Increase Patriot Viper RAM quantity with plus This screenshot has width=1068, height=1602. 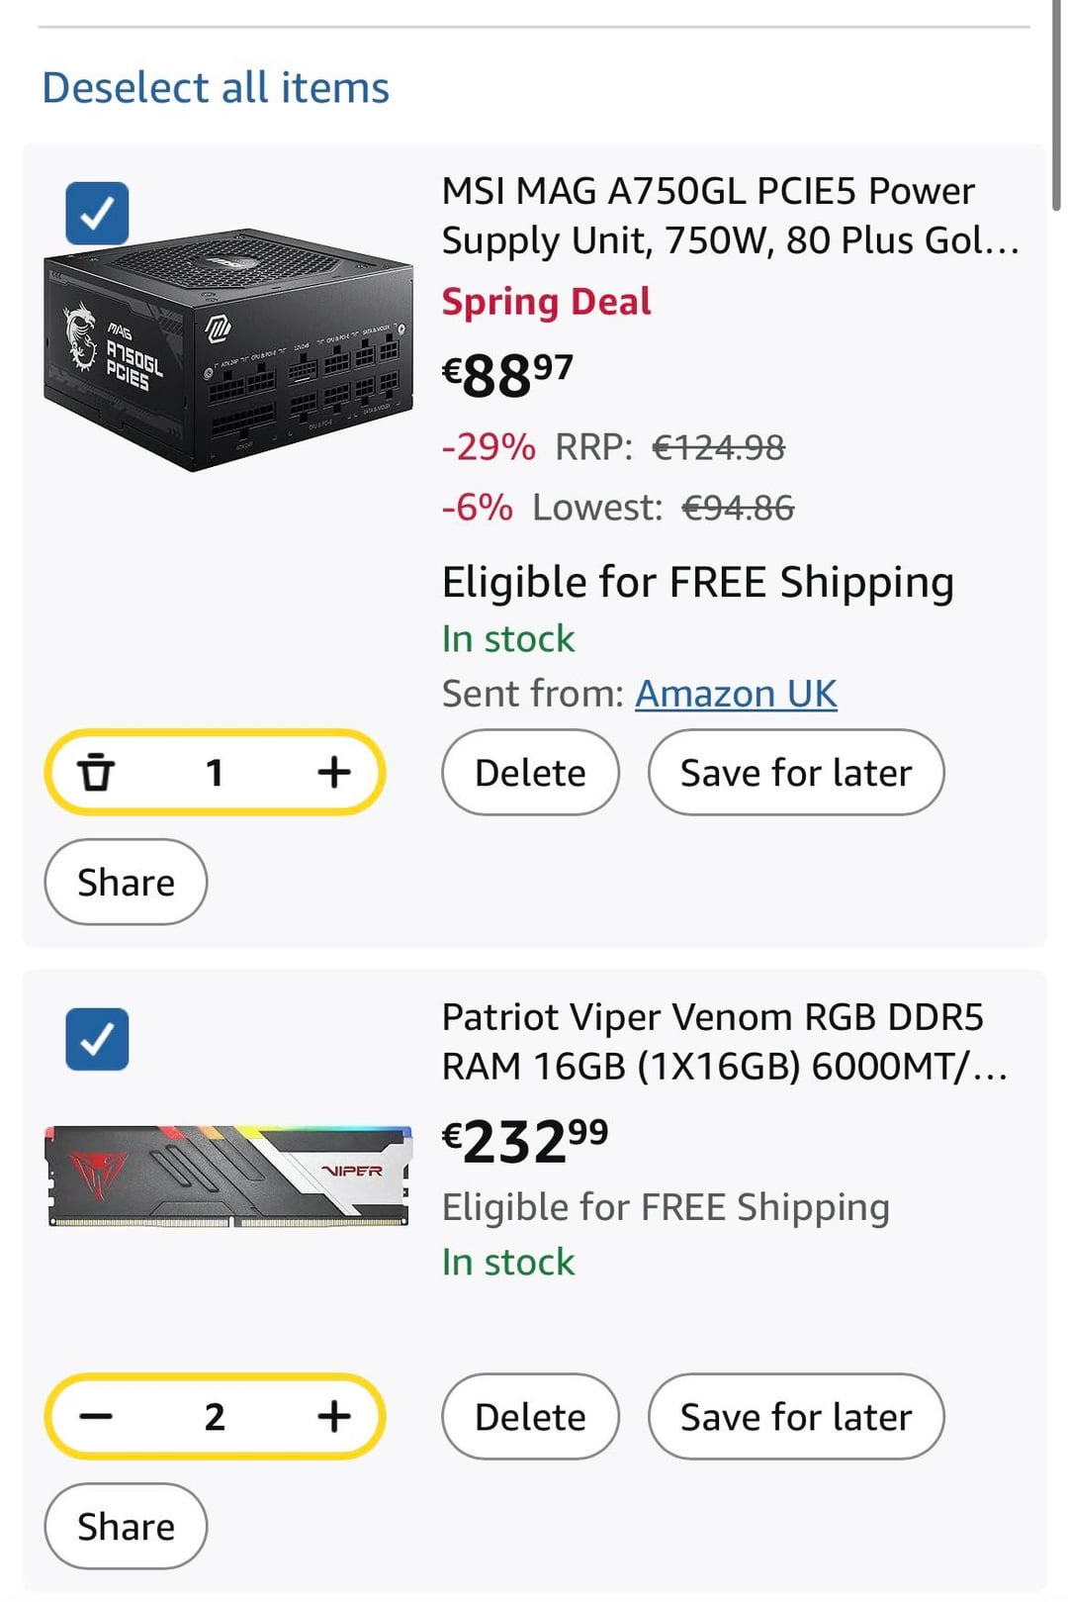coord(334,1416)
